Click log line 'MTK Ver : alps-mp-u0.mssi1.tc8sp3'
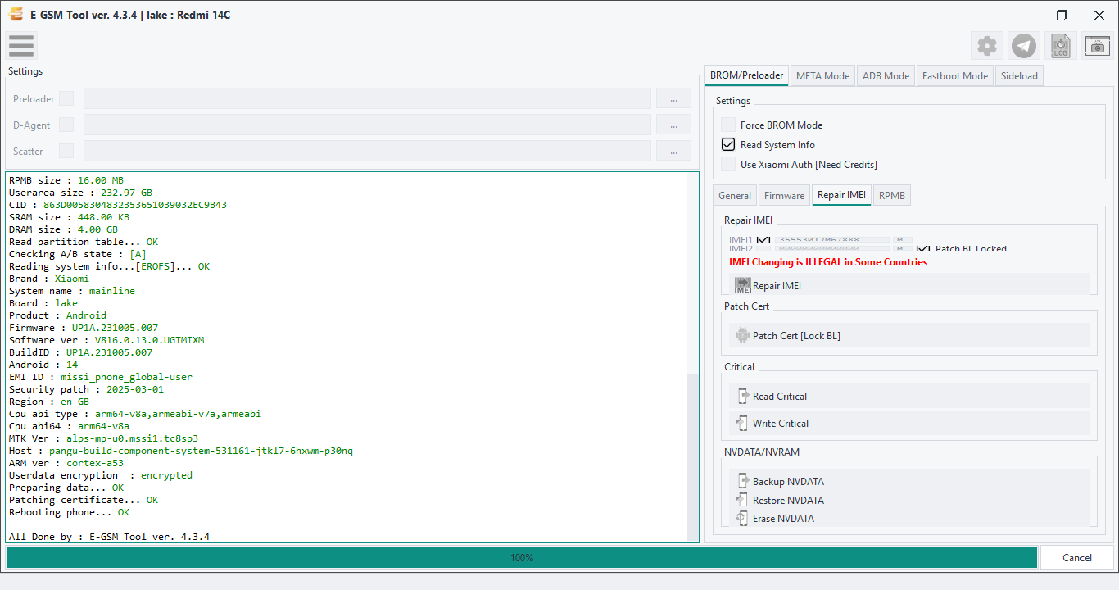This screenshot has height=590, width=1119. pyautogui.click(x=103, y=438)
